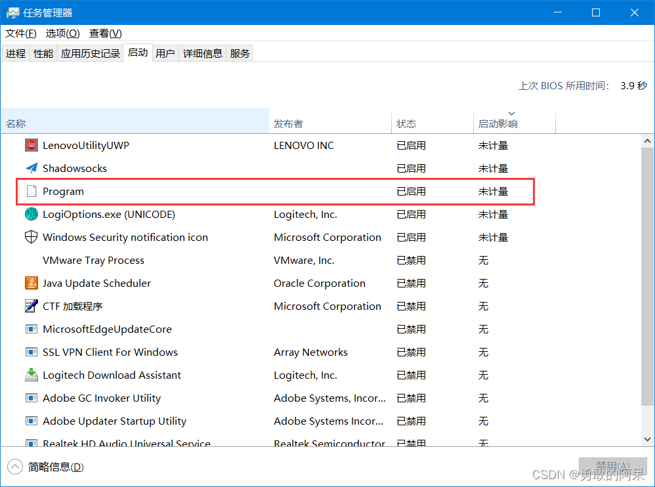This screenshot has width=655, height=487.
Task: Click 已启用 status in Shadowsocks row
Action: (x=411, y=168)
